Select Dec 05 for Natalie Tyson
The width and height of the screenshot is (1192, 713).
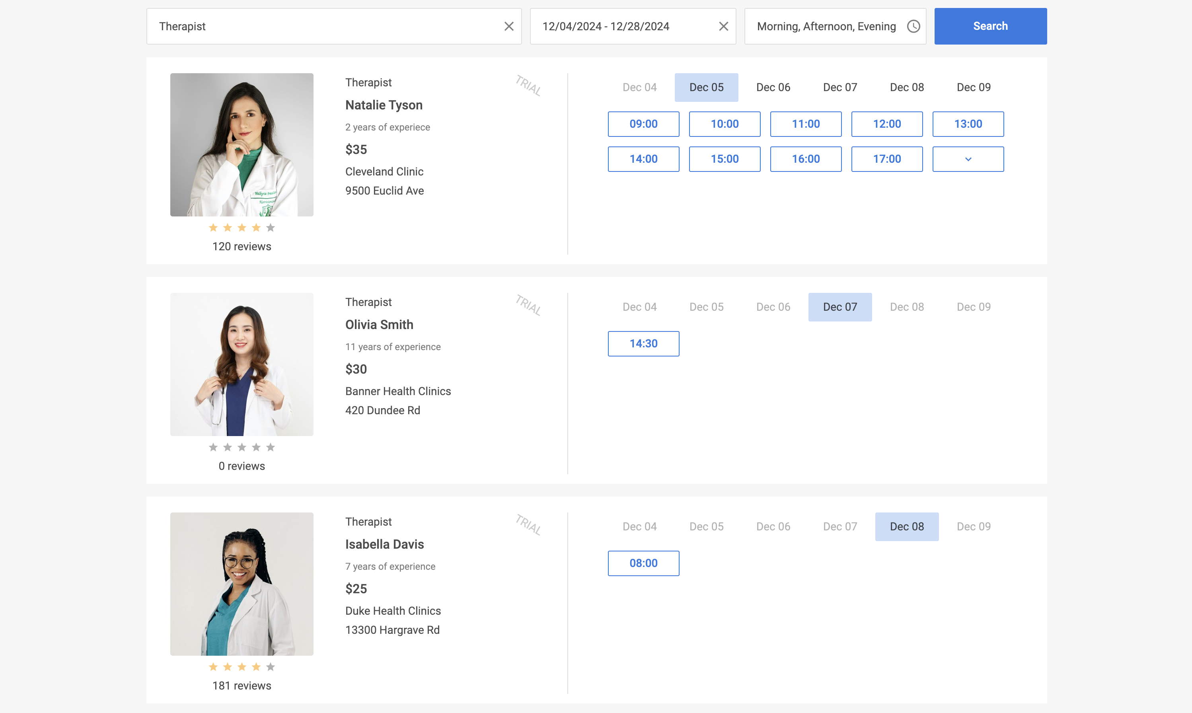(707, 87)
